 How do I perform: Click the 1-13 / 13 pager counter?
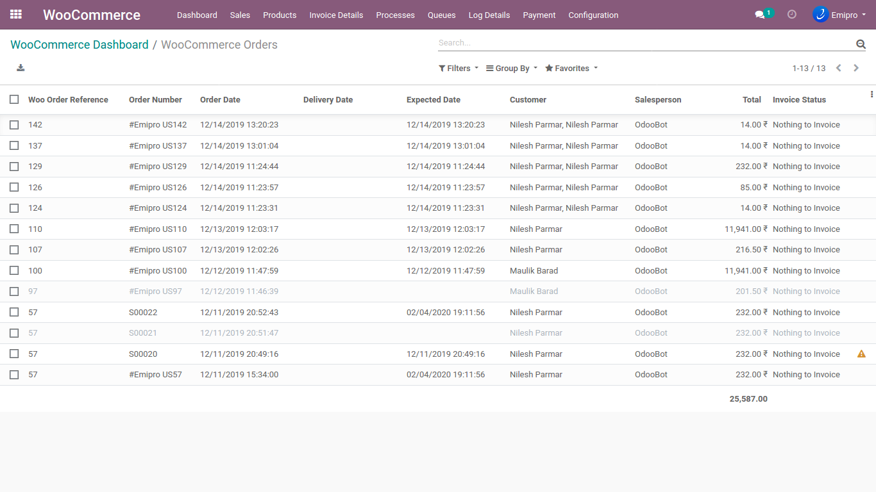pyautogui.click(x=809, y=69)
